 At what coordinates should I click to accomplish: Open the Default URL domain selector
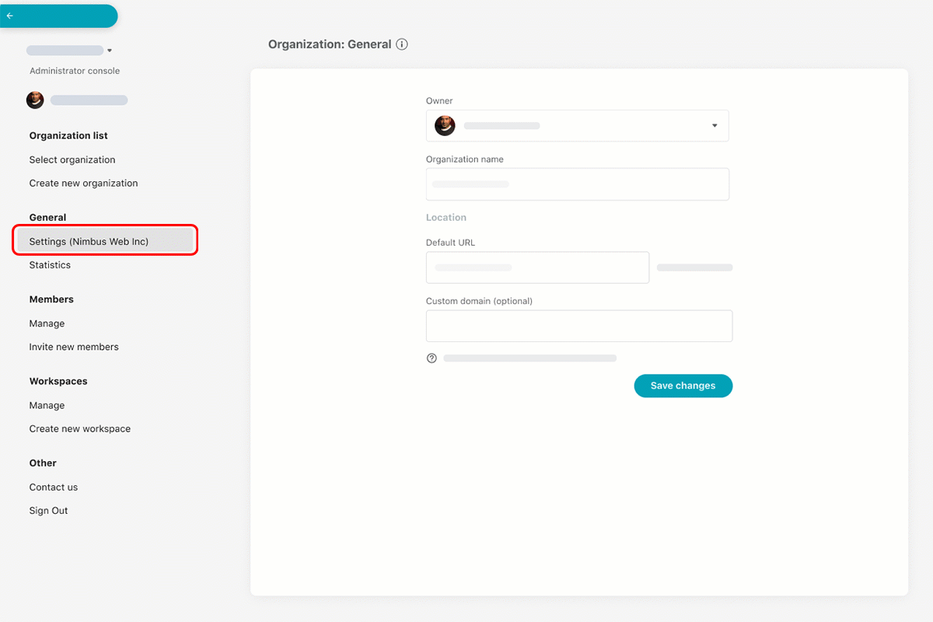694,267
